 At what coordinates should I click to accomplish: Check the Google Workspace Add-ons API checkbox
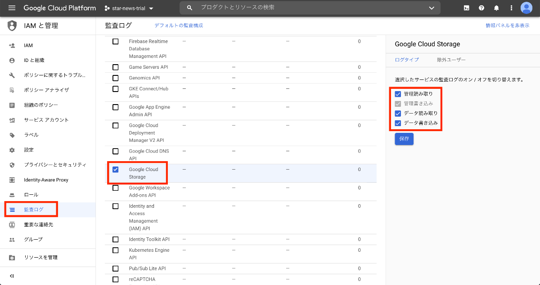(x=116, y=188)
